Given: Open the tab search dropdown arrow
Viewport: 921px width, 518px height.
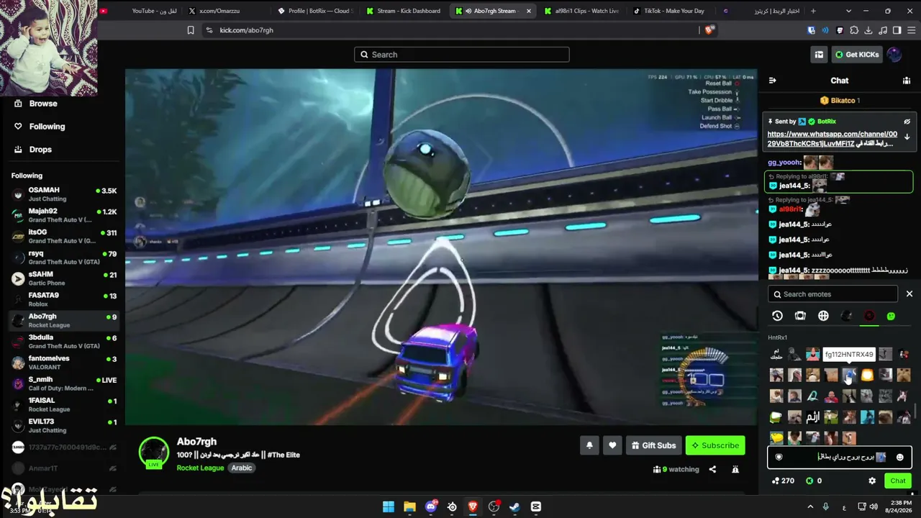Looking at the screenshot, I should (849, 11).
